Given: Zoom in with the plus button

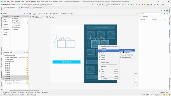Looking at the screenshot, I should click(136, 77).
